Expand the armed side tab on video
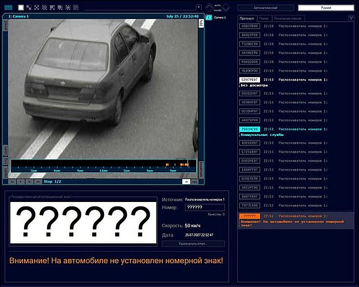 (x=6, y=27)
